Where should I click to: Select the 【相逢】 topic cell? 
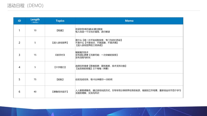[60, 30]
